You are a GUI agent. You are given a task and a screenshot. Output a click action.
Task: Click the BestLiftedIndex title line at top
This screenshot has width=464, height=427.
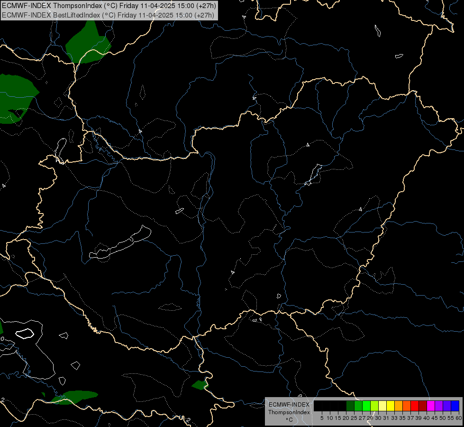pyautogui.click(x=108, y=15)
